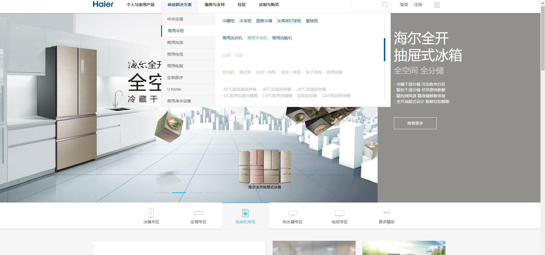Select 商用电脑 in the side menu

(188, 66)
